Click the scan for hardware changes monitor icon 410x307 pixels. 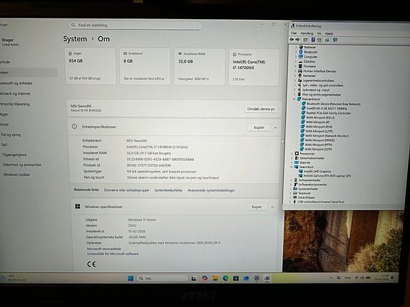tap(334, 40)
